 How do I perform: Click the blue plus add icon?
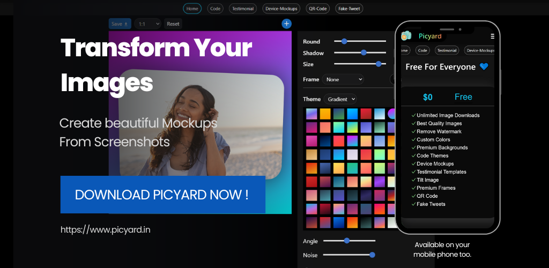(x=286, y=24)
